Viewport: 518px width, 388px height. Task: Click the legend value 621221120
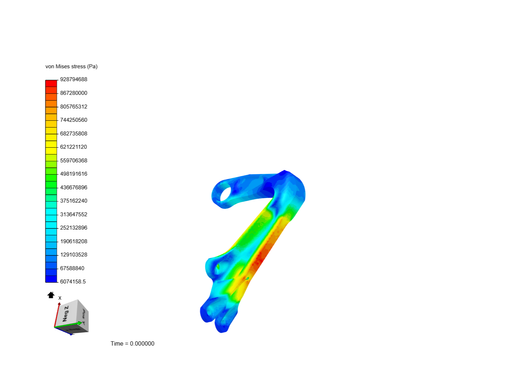point(74,147)
